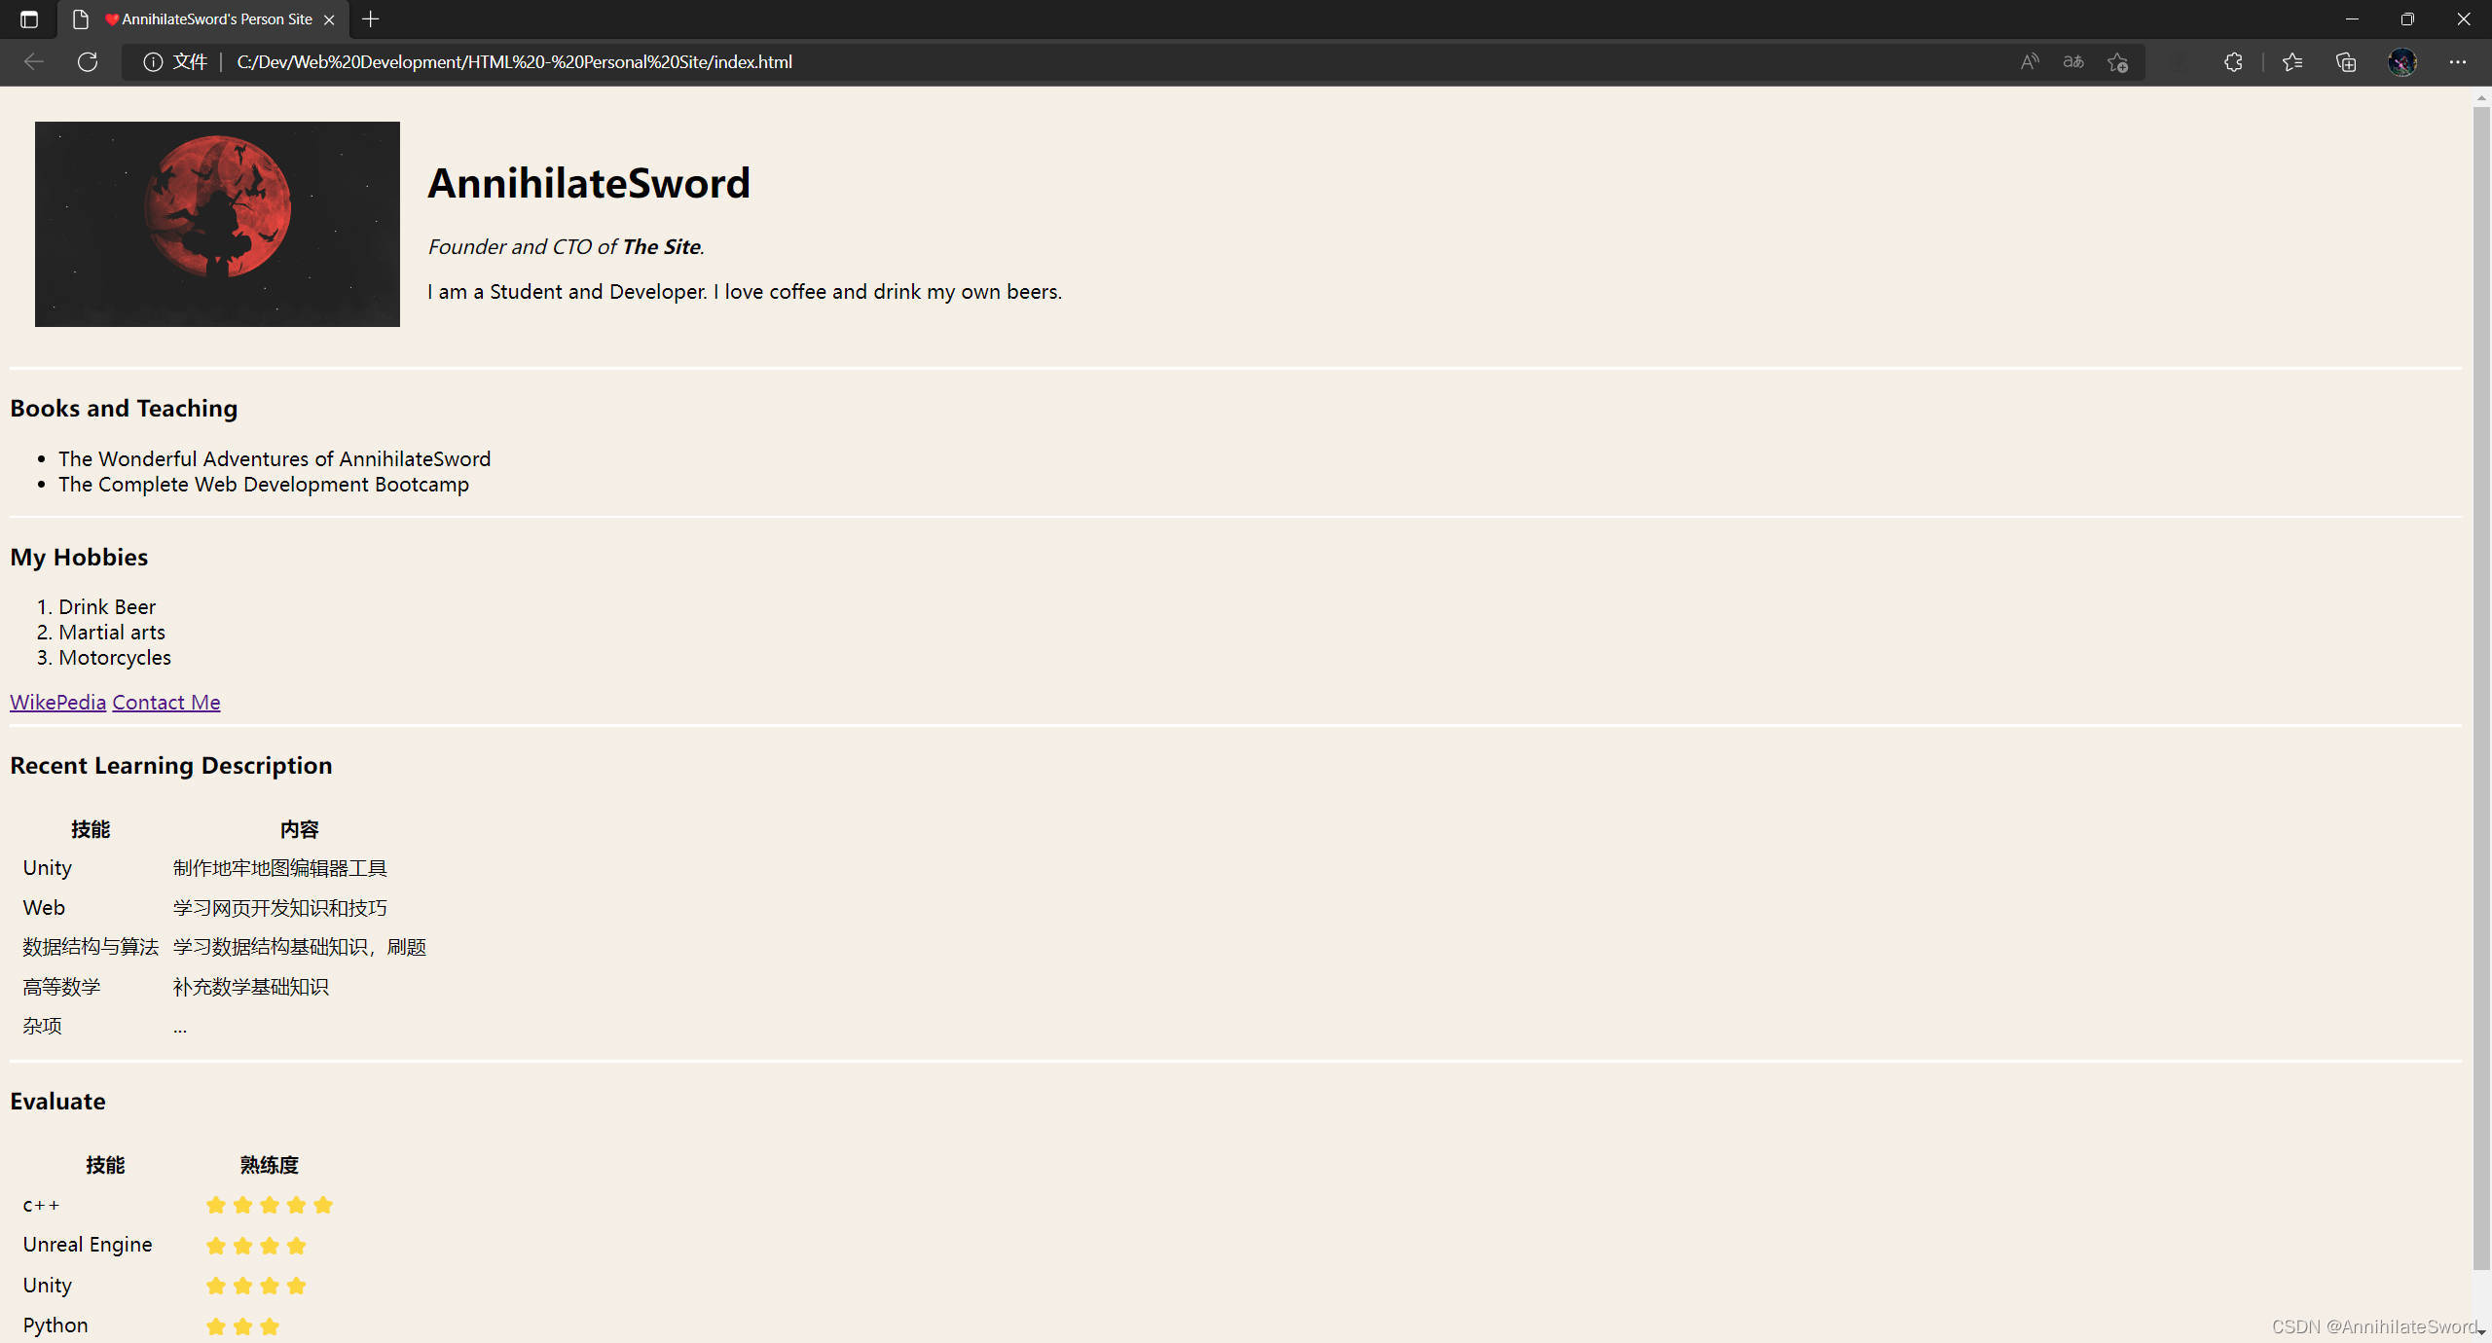Close the AnnihilateSword's Person Site tab

coord(329,19)
